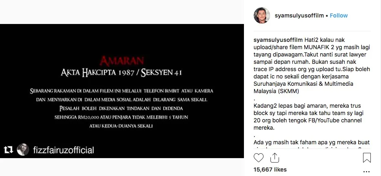Click the line ATAU KEDUA-DUANYA SEKALI in image
This screenshot has width=381, height=176.
121,126
